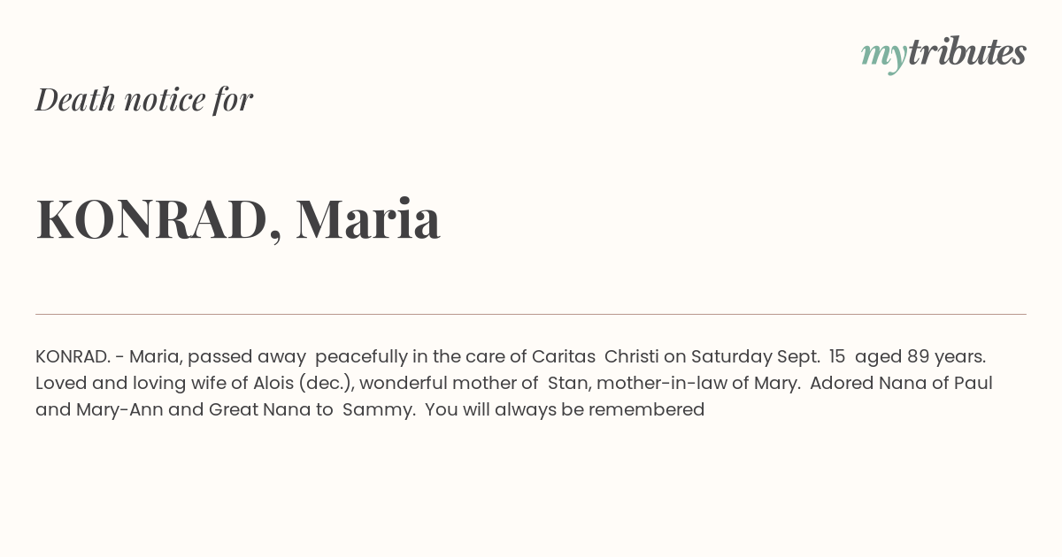
Task: Click the date "Saturday Sept." in the notice
Action: (755, 357)
